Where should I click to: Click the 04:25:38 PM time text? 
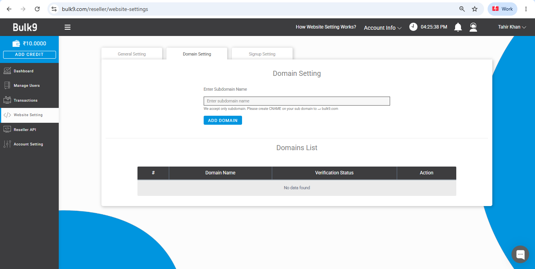(434, 27)
